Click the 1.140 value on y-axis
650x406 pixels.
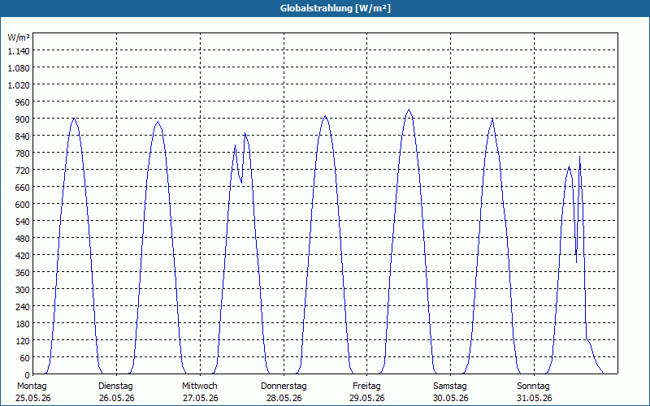tap(19, 51)
